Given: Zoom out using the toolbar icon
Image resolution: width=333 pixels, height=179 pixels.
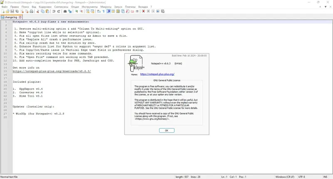Looking at the screenshot, I should [x=81, y=11].
